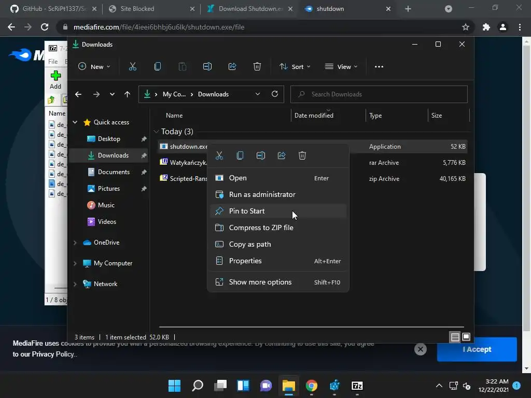Open Privacy Policy link in cookie banner

coord(52,354)
